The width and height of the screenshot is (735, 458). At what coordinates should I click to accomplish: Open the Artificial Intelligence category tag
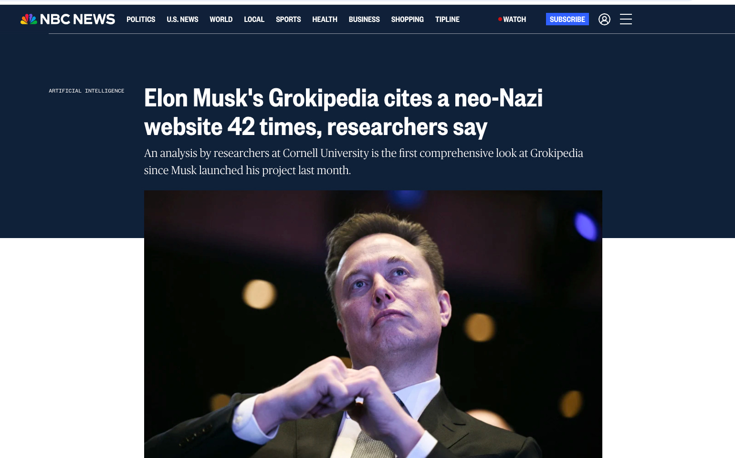point(86,91)
